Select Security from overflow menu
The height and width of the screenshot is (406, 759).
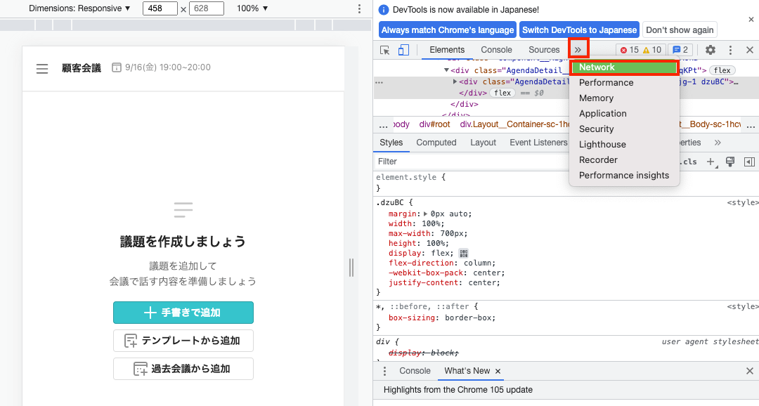[x=624, y=129]
